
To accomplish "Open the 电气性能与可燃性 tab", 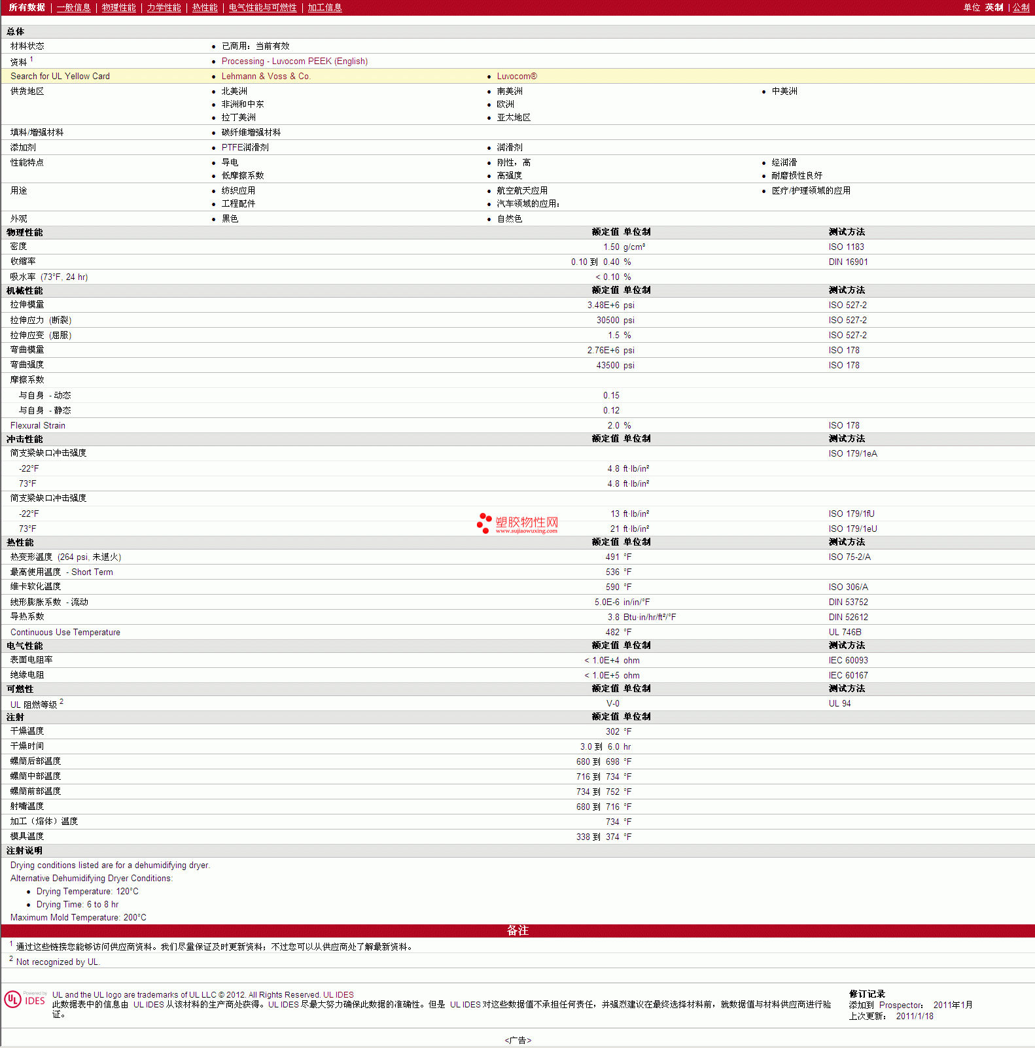I will click(262, 8).
